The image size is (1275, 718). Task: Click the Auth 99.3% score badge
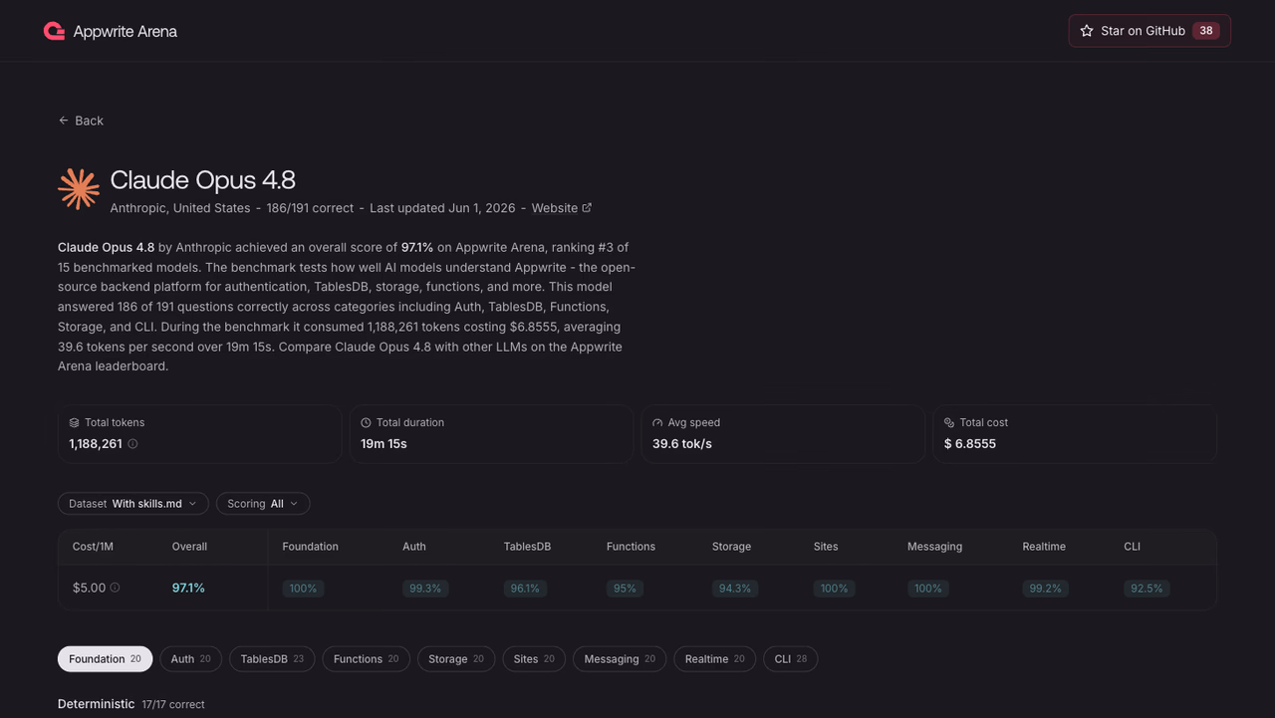[x=425, y=589]
